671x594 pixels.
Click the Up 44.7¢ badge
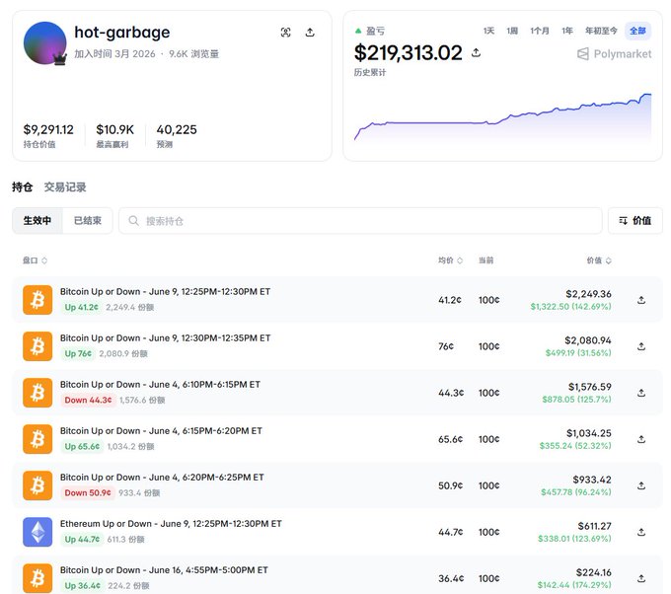(82, 539)
